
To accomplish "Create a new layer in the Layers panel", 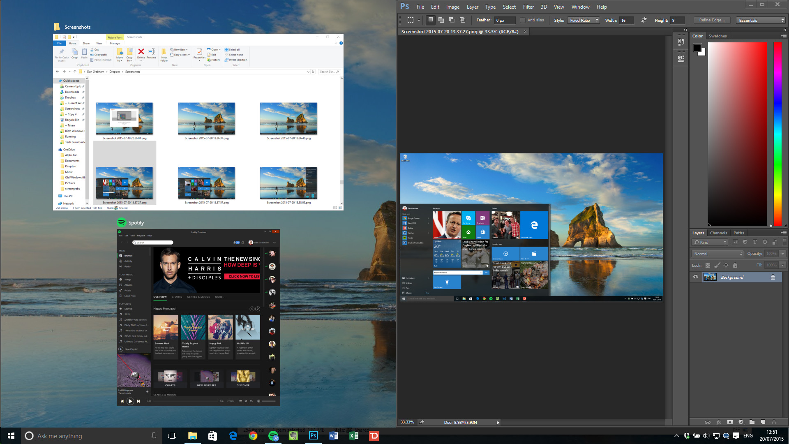I will (763, 422).
